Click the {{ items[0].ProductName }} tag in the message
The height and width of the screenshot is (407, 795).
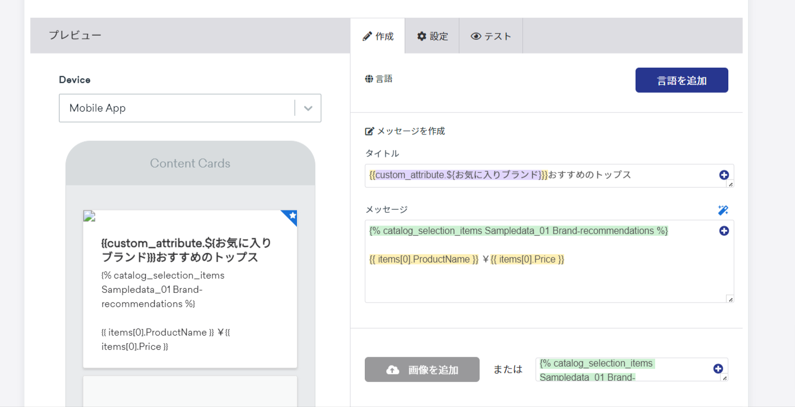coord(424,259)
